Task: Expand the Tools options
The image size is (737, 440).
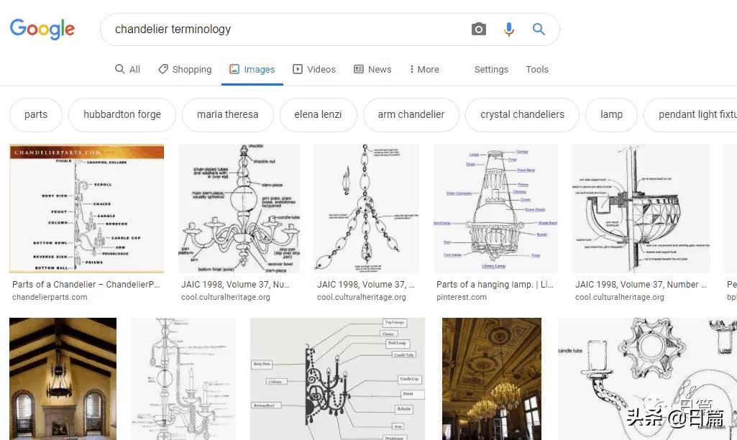Action: click(537, 69)
